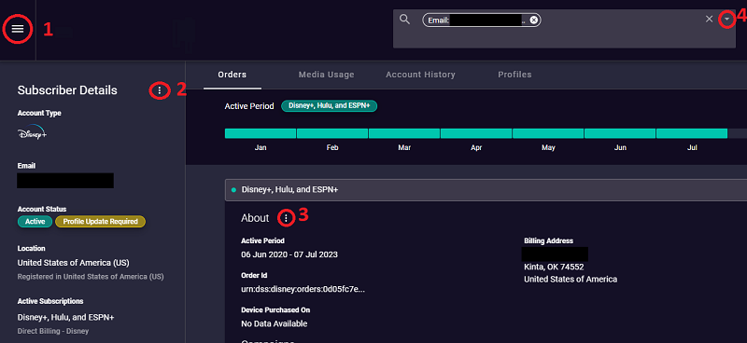This screenshot has width=747, height=343.
Task: Remove the Email search chip
Action: point(533,20)
